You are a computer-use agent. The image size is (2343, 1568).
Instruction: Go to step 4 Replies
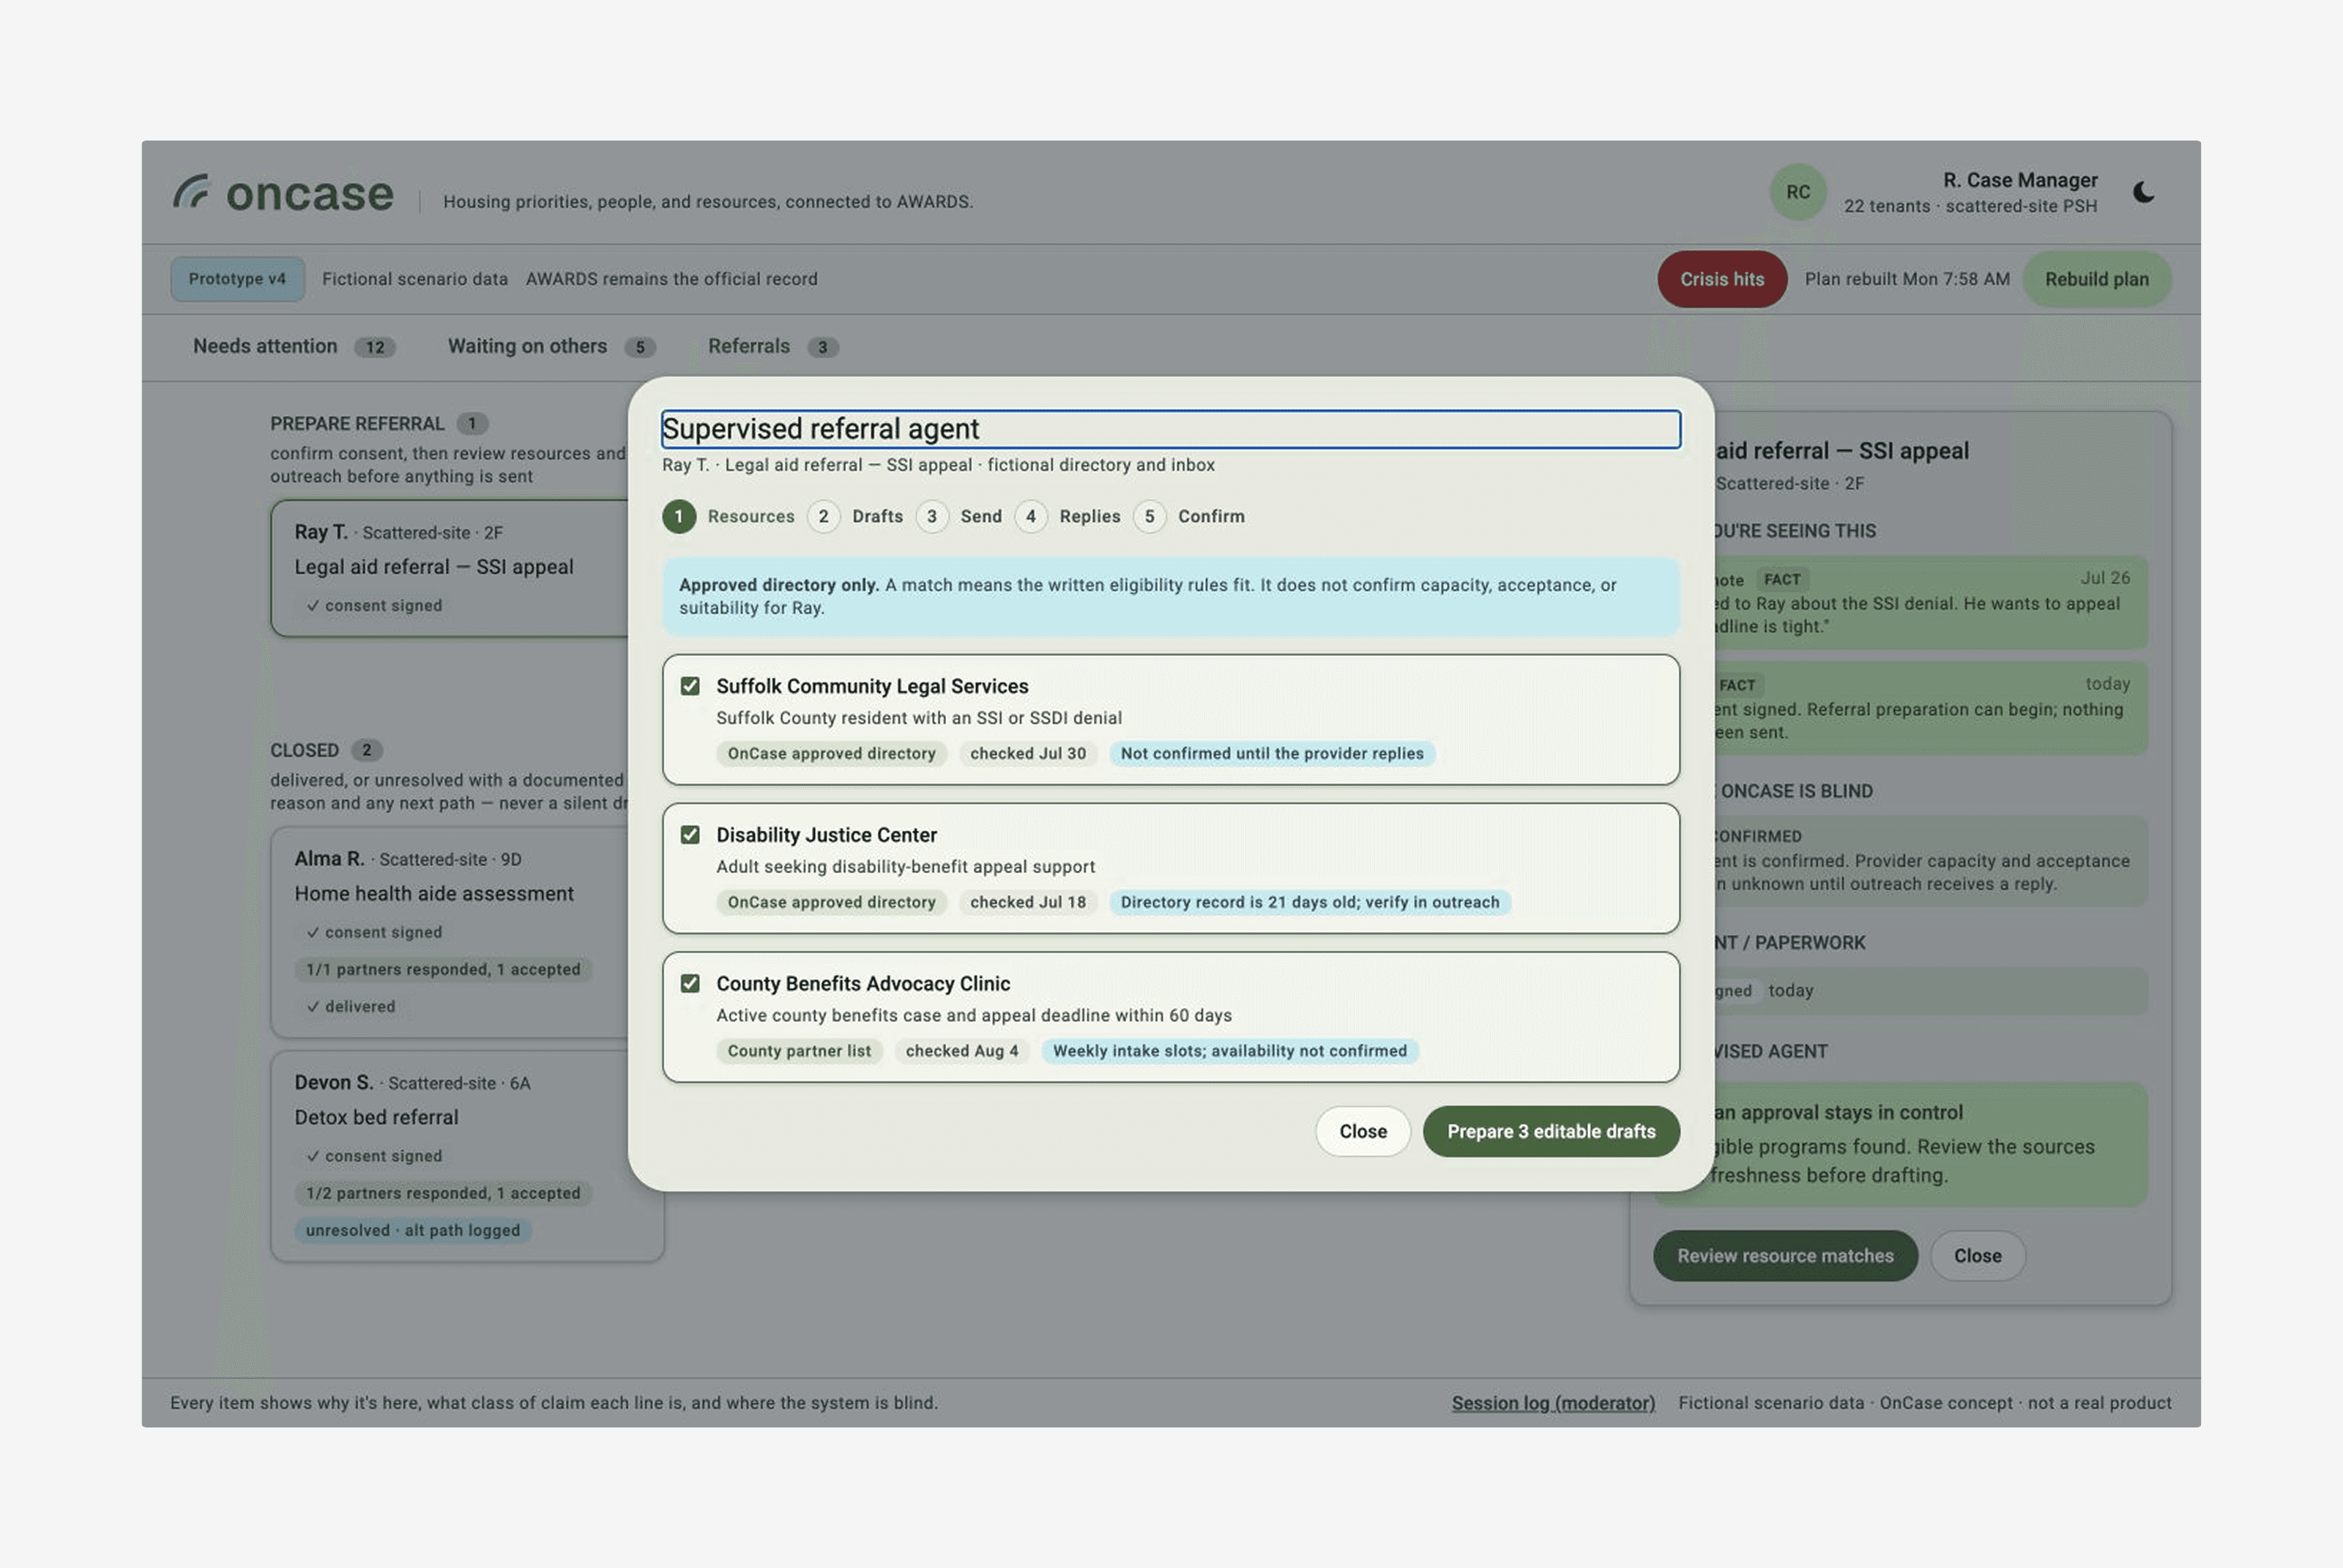1067,516
